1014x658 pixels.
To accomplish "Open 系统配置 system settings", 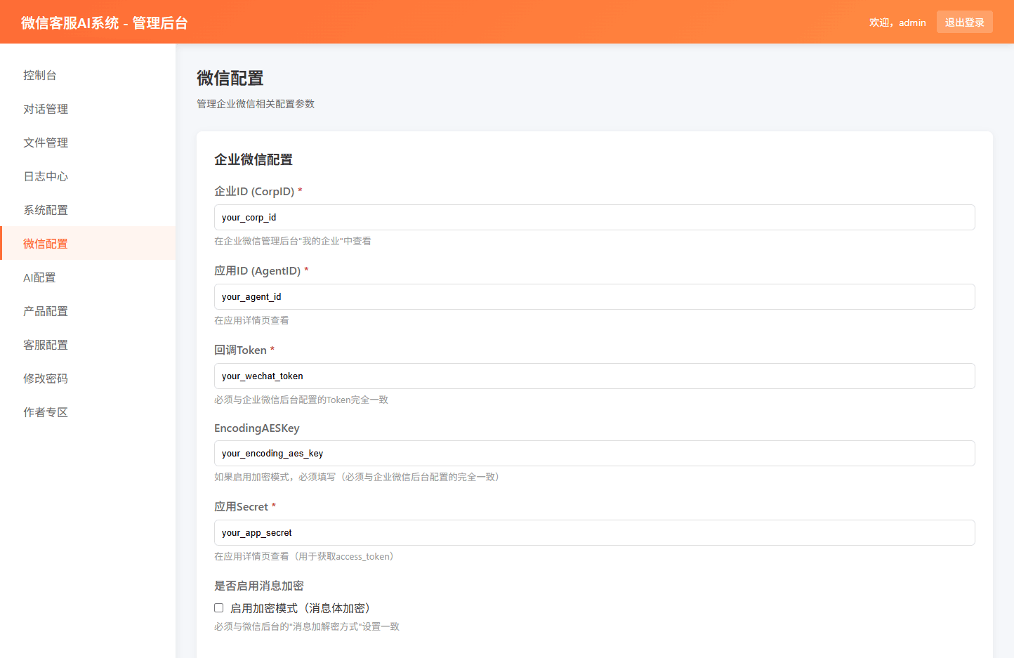I will (x=45, y=209).
